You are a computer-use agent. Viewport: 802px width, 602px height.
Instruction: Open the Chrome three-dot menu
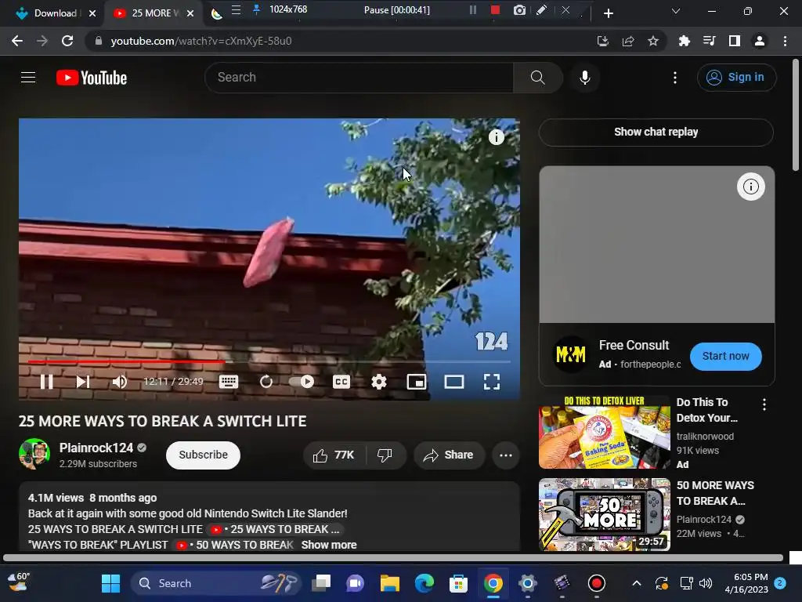[x=785, y=41]
